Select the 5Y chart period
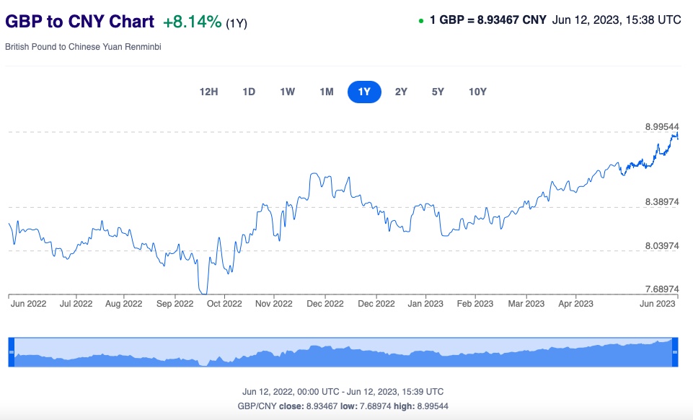 [438, 92]
